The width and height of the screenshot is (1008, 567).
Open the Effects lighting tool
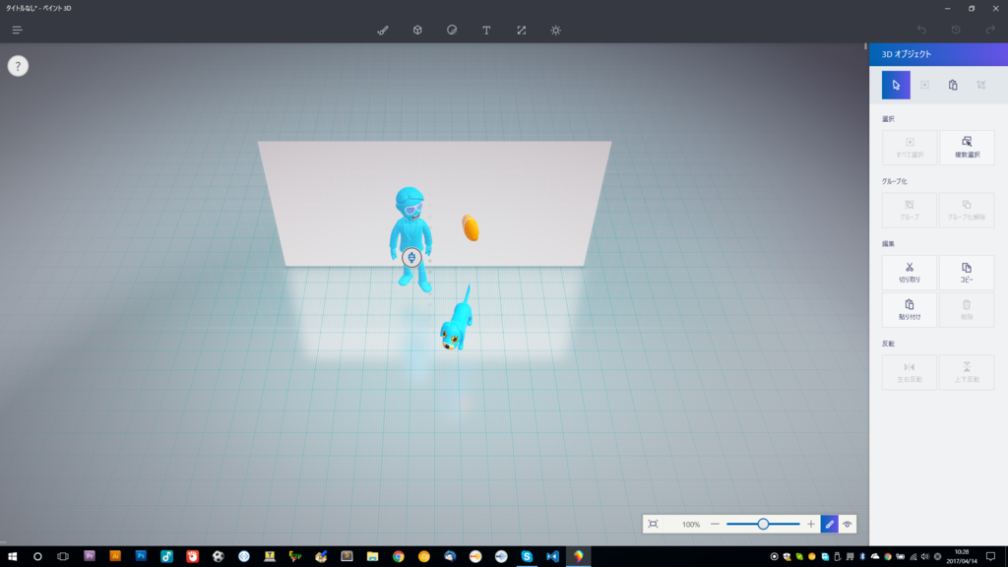pos(556,31)
